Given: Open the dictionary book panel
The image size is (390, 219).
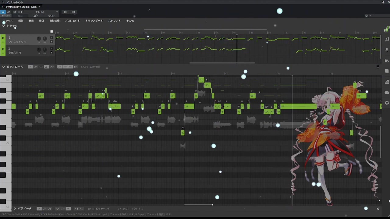Looking at the screenshot, I should tap(387, 71).
